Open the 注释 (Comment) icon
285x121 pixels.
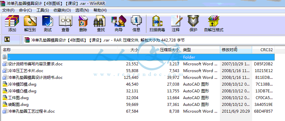tap(176, 23)
